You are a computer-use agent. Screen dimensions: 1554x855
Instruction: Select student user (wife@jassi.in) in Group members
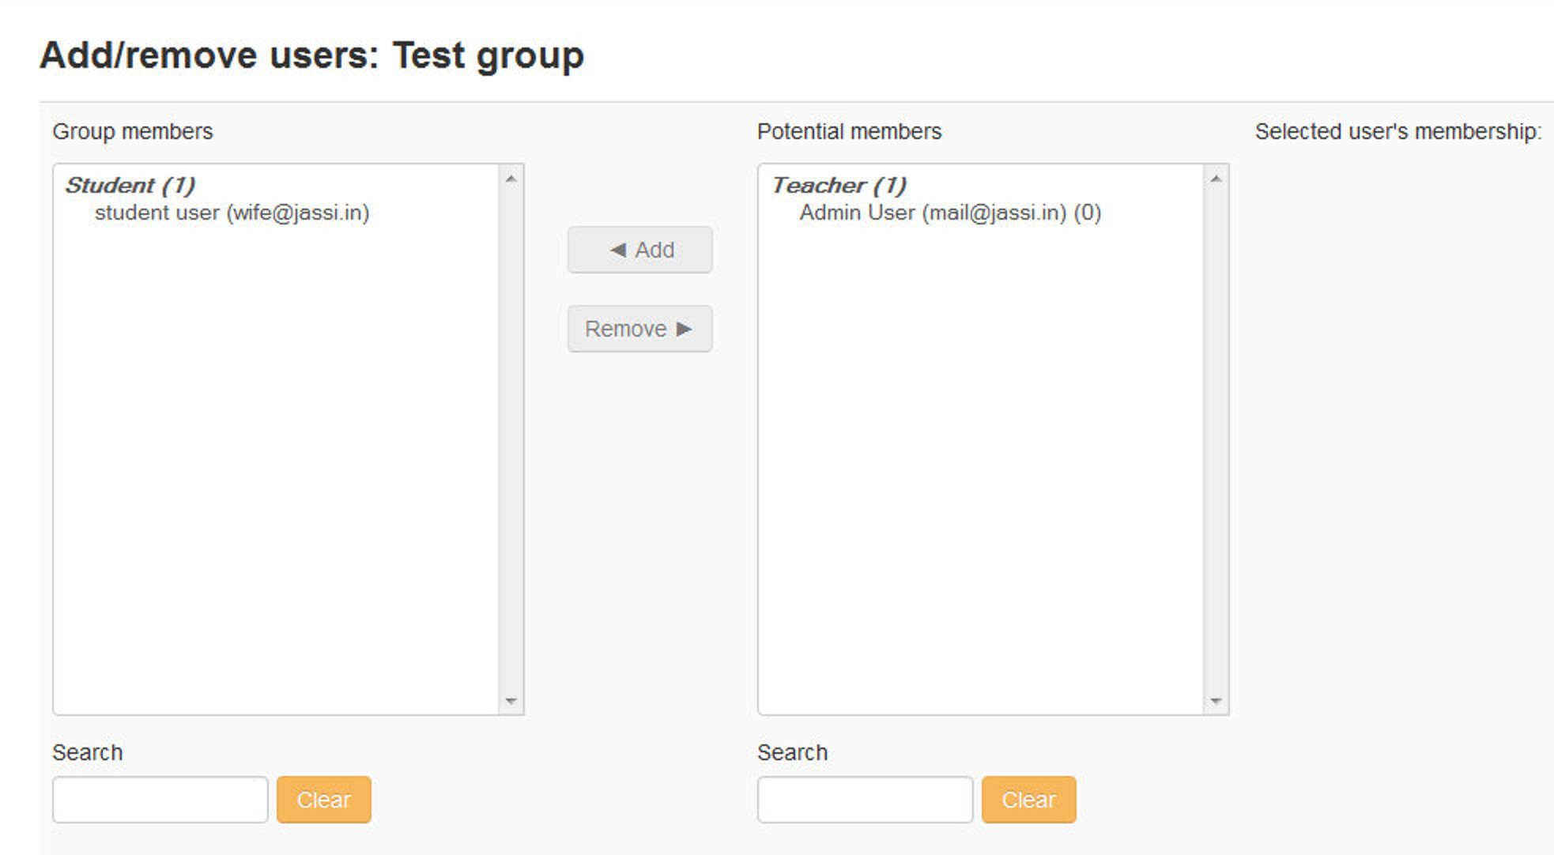tap(232, 212)
